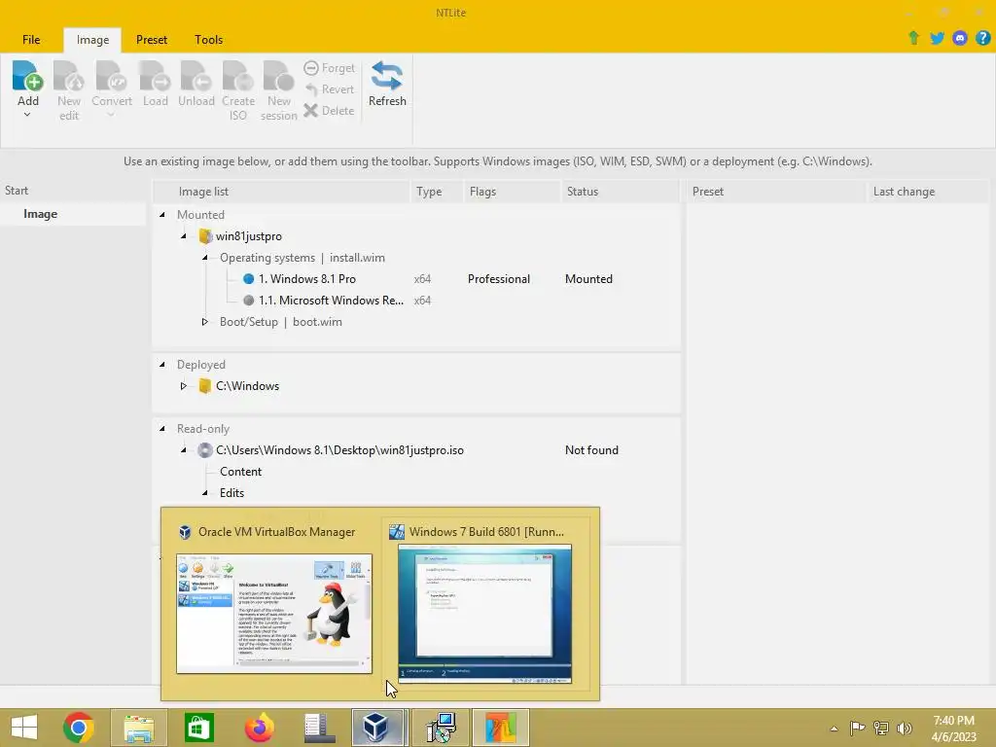The image size is (996, 747).
Task: Switch to the Image tab
Action: coord(92,39)
